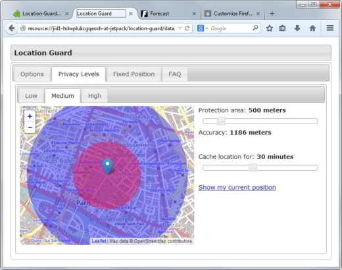Open the Firefox hamburger menu
This screenshot has height=270, width=342.
click(x=330, y=28)
